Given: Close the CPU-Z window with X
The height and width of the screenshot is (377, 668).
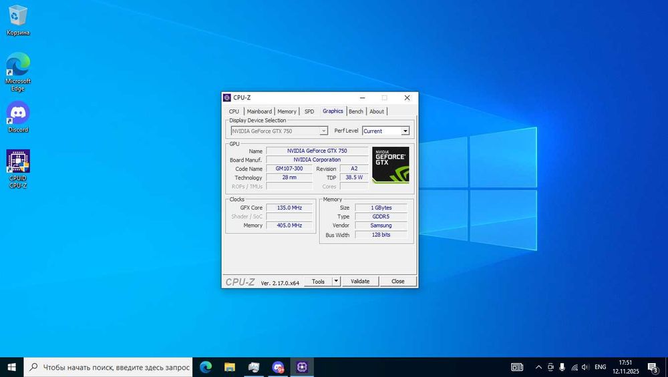Looking at the screenshot, I should point(407,97).
